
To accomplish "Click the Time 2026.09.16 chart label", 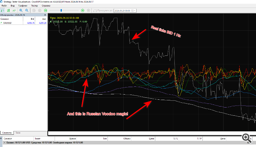I will pos(65,18).
